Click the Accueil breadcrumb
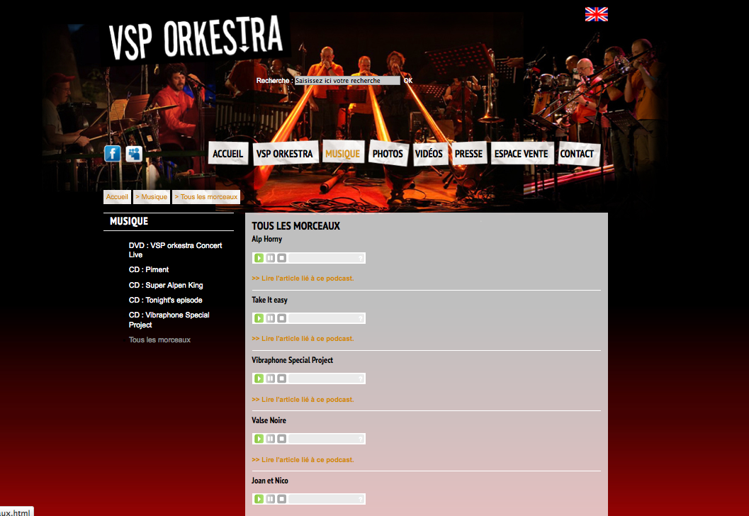 click(117, 197)
